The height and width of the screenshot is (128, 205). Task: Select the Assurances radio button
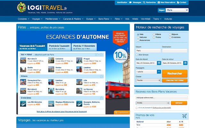(x=138, y=41)
